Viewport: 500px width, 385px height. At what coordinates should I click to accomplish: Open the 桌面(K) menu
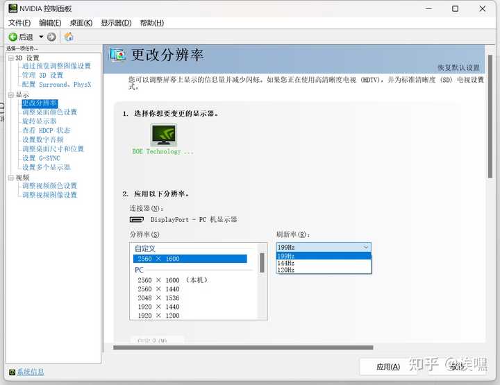81,23
